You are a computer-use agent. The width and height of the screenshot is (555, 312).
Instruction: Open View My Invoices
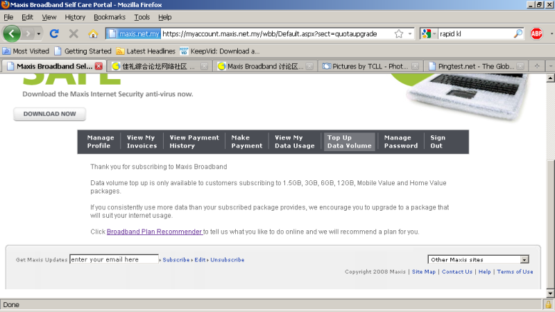[142, 141]
